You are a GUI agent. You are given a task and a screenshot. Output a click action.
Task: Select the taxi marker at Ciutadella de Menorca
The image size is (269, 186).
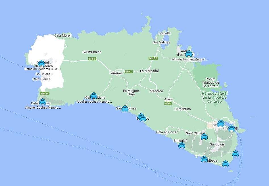[x=41, y=63]
